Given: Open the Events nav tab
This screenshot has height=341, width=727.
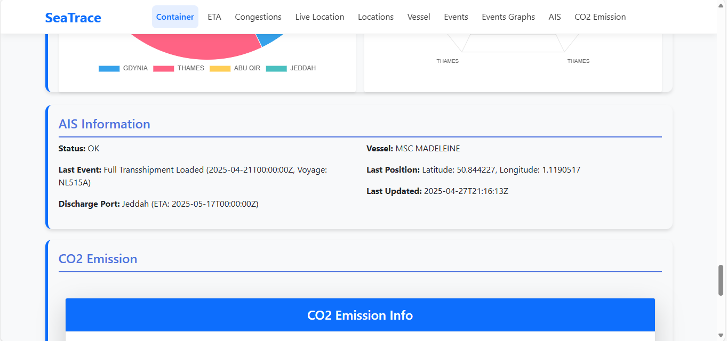Looking at the screenshot, I should [456, 17].
